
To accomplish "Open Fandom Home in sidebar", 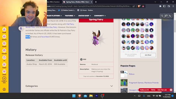I will (x=4, y=31).
